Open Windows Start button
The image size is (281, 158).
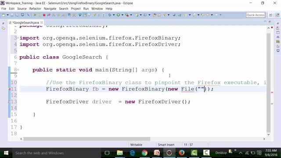coord(6,153)
